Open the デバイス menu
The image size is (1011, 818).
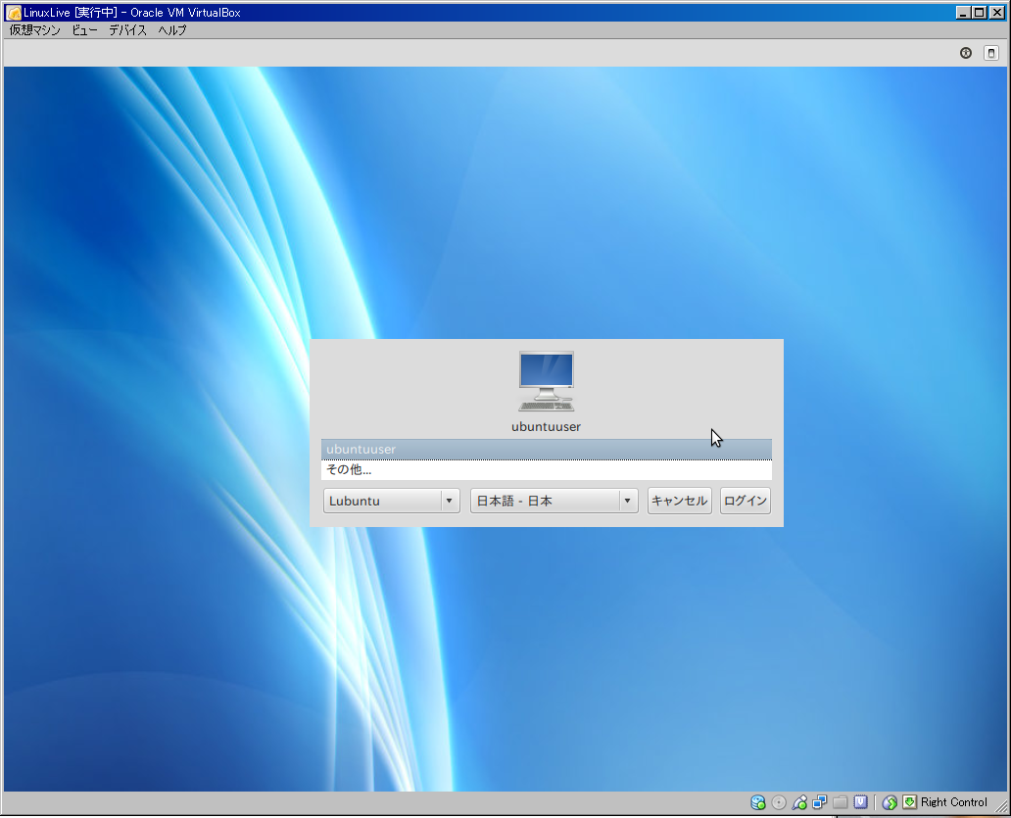click(127, 30)
